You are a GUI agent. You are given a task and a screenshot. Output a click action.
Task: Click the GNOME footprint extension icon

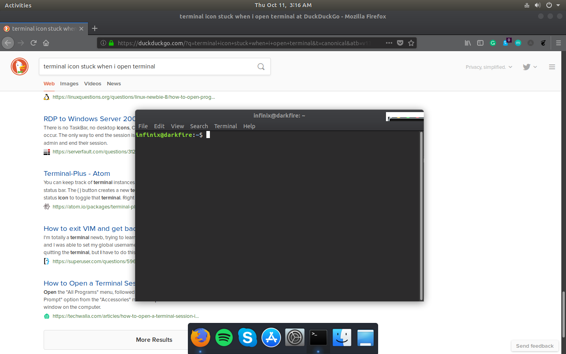pyautogui.click(x=543, y=43)
